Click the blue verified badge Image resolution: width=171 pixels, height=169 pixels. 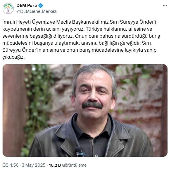(x=41, y=6)
